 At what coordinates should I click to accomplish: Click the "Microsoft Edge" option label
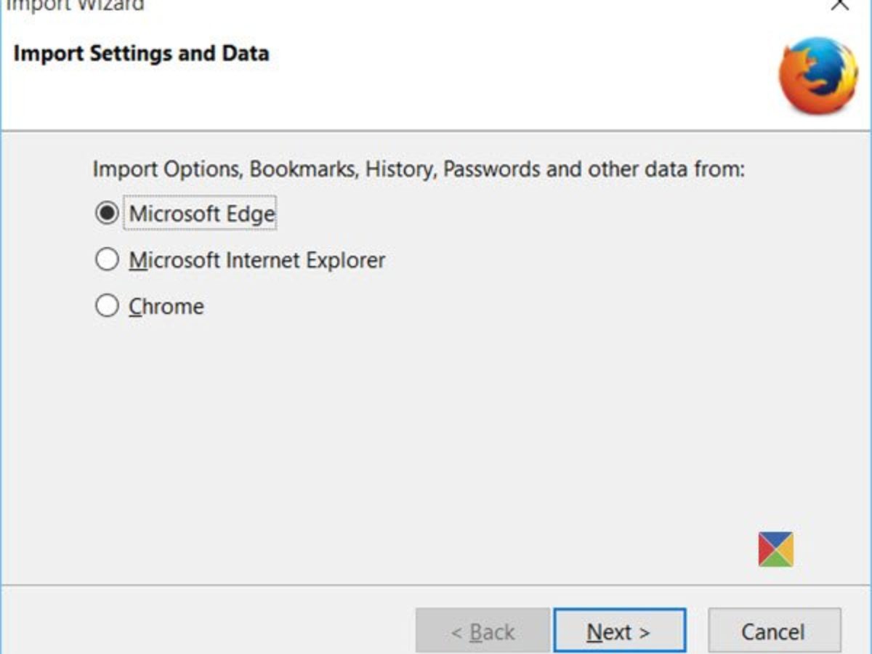click(201, 214)
